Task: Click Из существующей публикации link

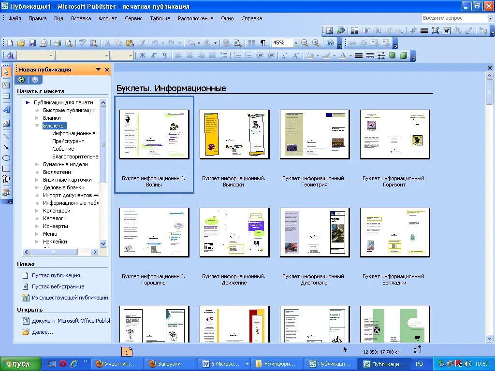Action: [x=72, y=298]
